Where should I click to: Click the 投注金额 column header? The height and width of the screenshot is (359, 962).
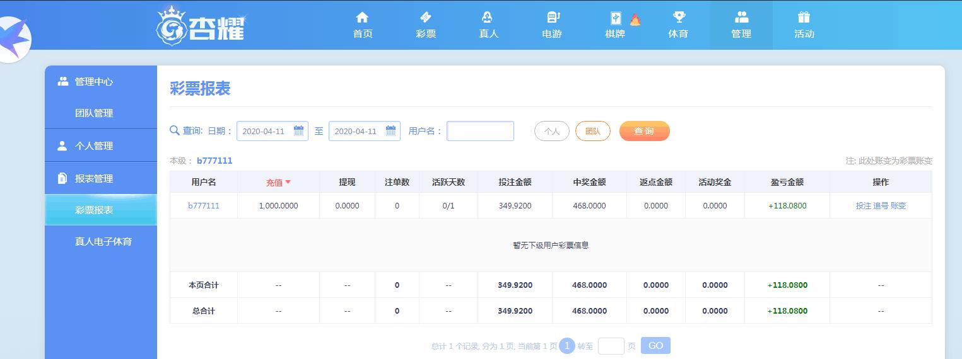pos(515,182)
